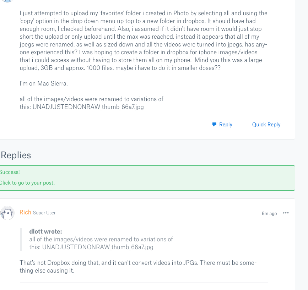Click the Reply text link
The width and height of the screenshot is (308, 290).
pos(226,125)
